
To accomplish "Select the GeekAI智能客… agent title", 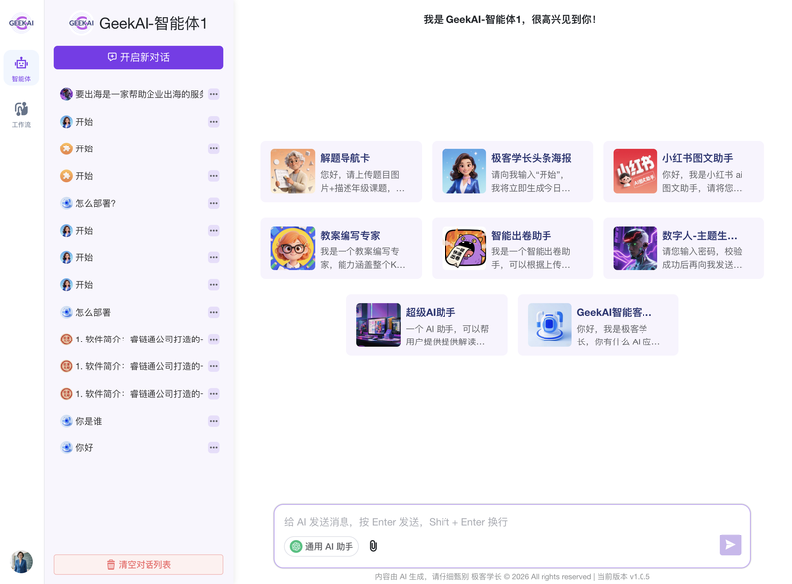I will point(614,312).
